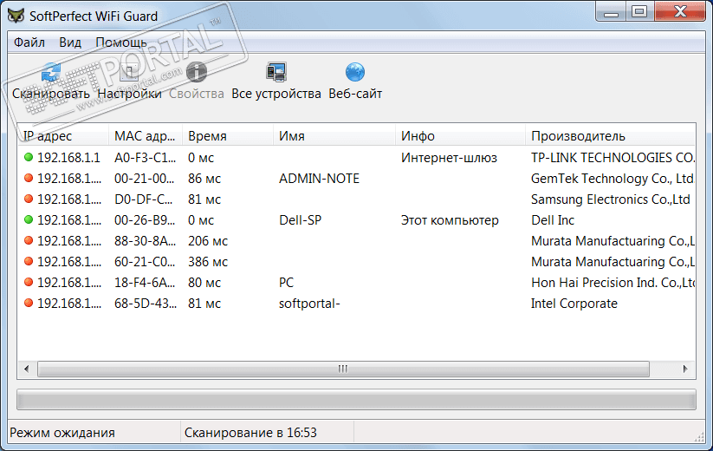Open Настройки settings toolbar icon
Image resolution: width=713 pixels, height=451 pixels.
point(129,72)
